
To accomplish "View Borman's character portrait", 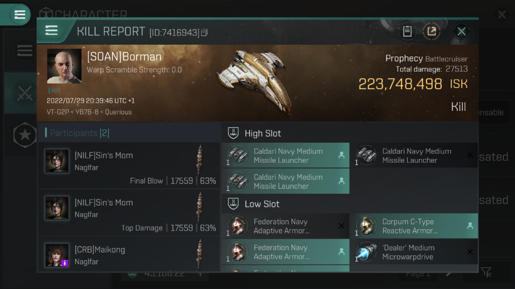I will (64, 66).
